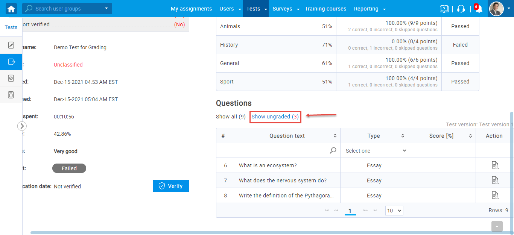Open the search user groups dropdown arrow
Image resolution: width=514 pixels, height=235 pixels.
[106, 9]
